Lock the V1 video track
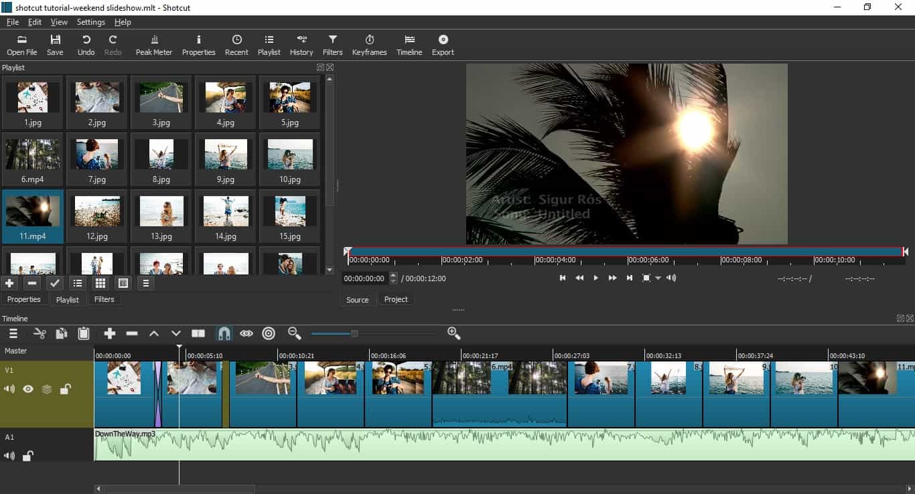 point(65,389)
